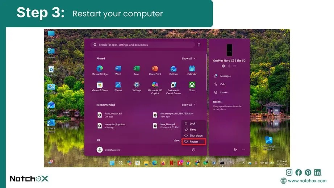Viewport: 334px width, 188px height.
Task: Expand Show all next to Pinned
Action: click(188, 58)
